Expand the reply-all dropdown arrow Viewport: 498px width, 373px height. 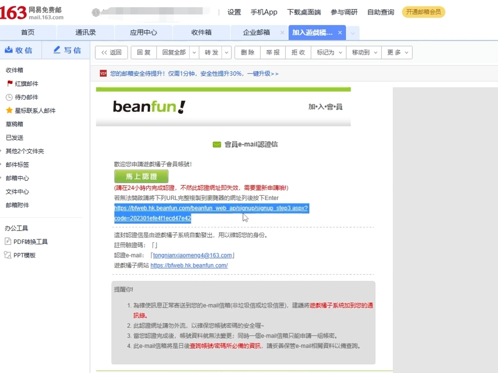tap(194, 53)
